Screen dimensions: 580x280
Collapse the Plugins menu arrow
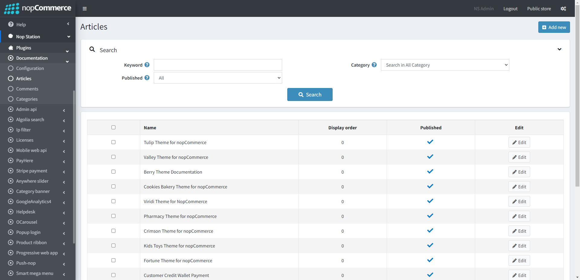67,51
